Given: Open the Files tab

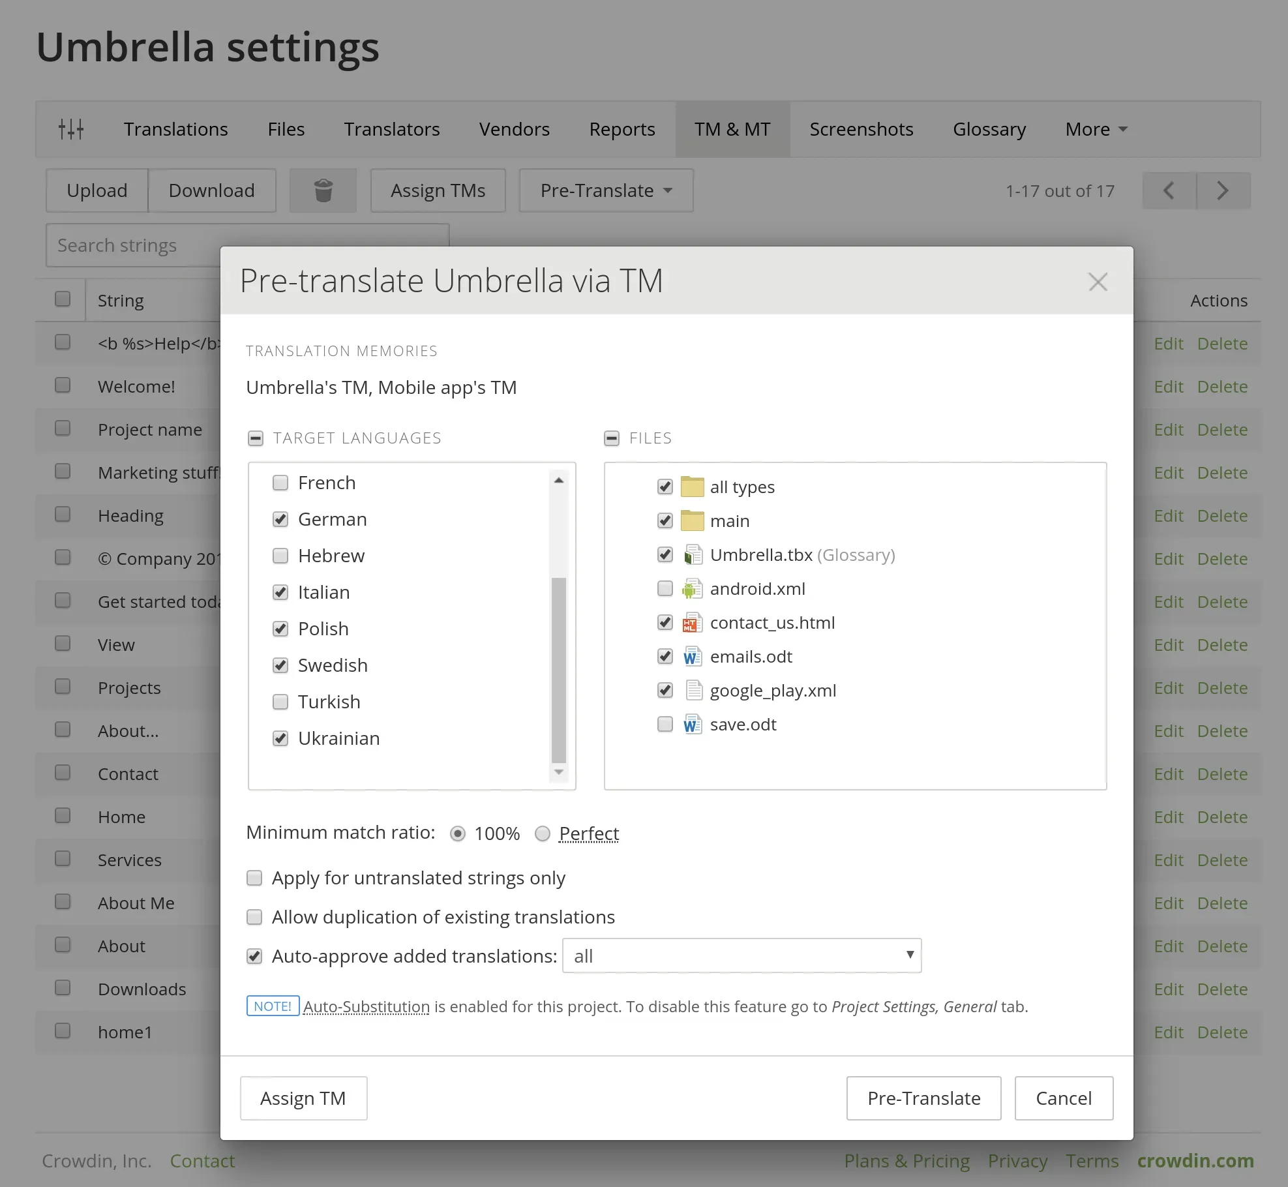Looking at the screenshot, I should (286, 129).
